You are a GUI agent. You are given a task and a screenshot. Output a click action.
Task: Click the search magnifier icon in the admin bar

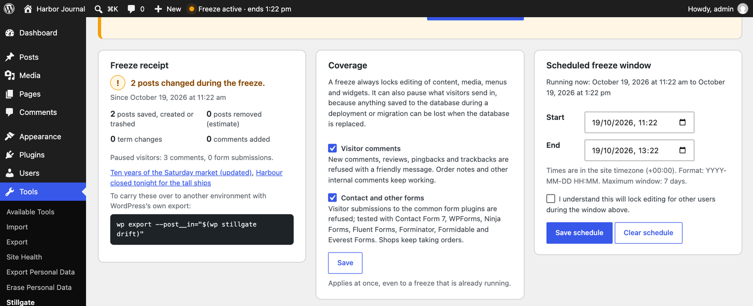98,9
